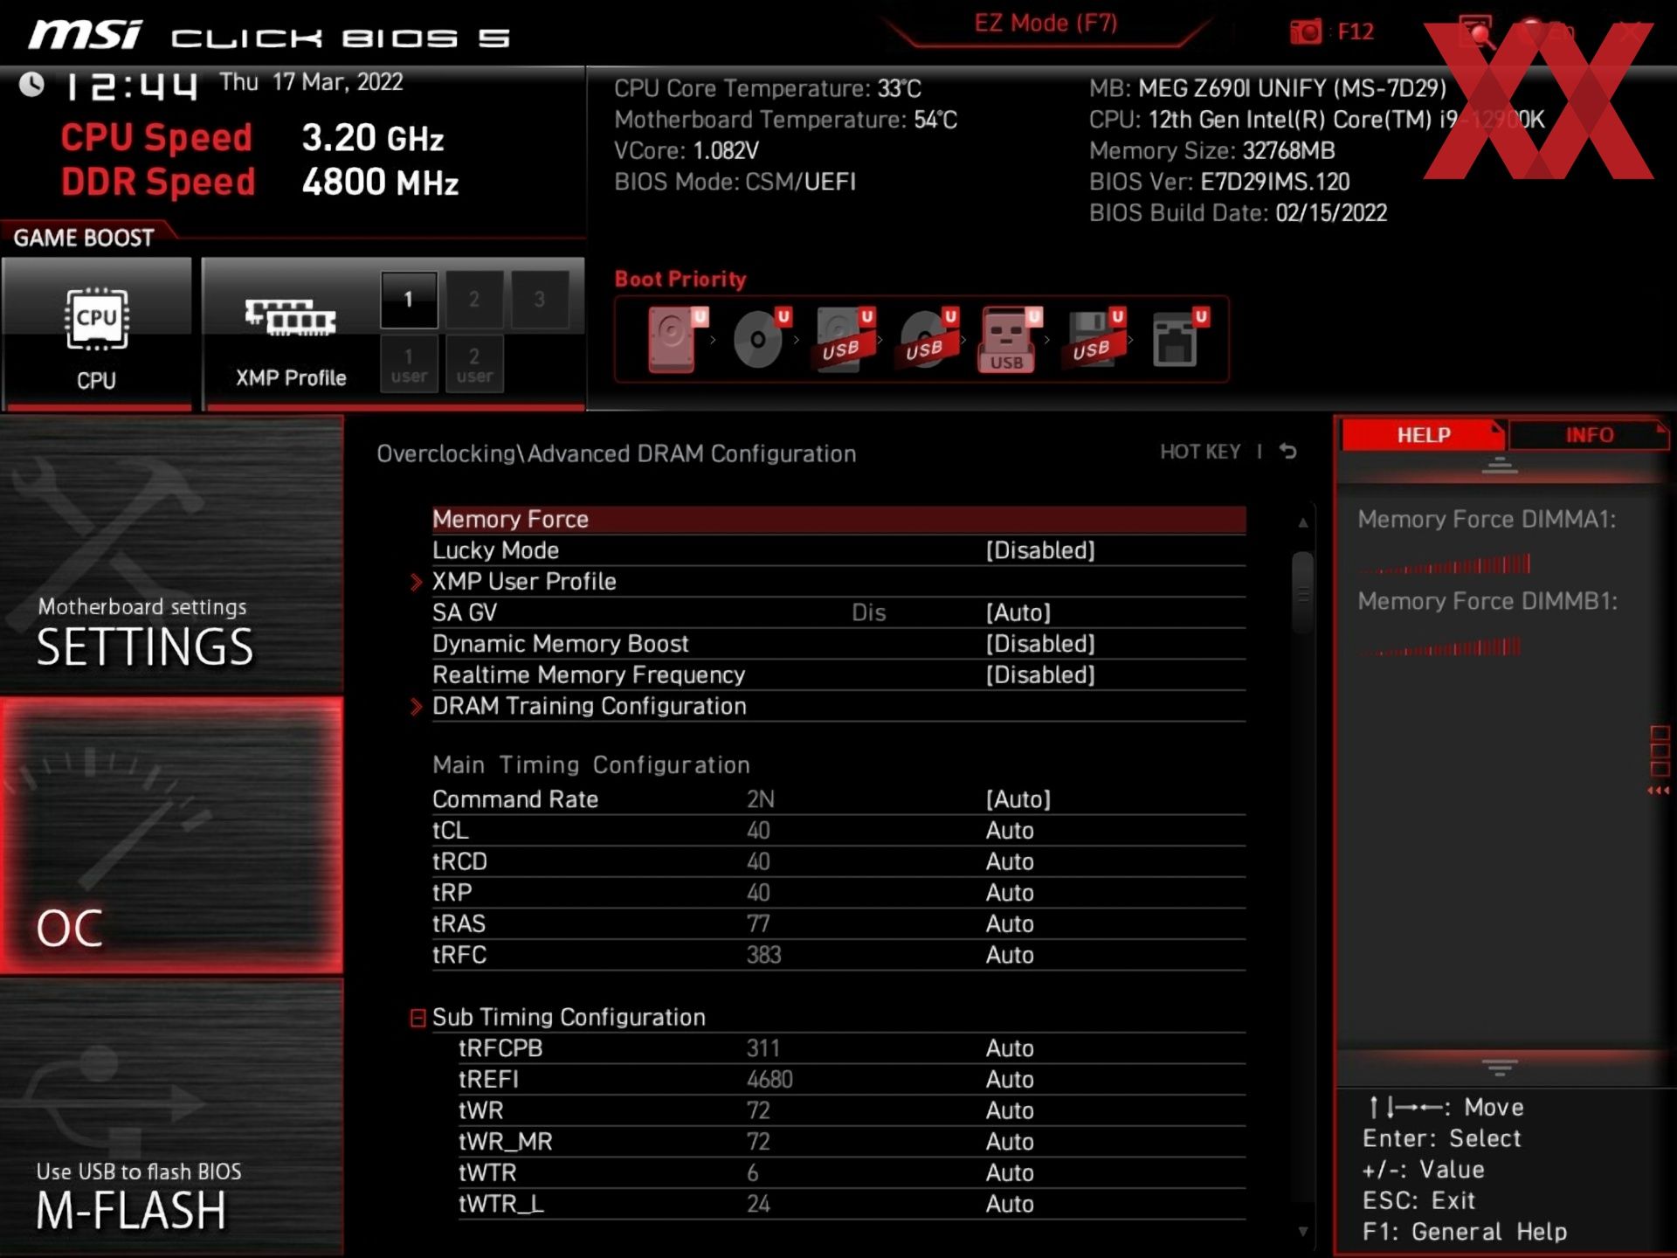This screenshot has height=1258, width=1677.
Task: Click the hot key back arrow icon
Action: click(1287, 452)
